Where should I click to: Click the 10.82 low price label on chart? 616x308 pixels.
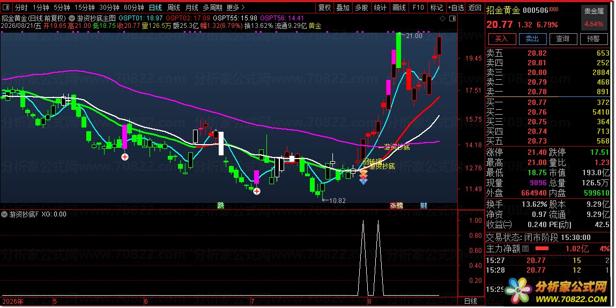click(337, 201)
